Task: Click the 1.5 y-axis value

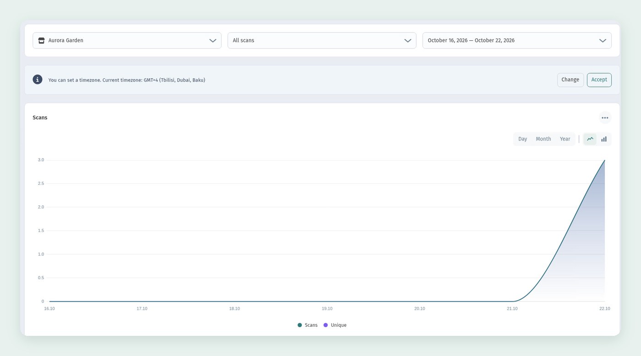Action: tap(41, 231)
